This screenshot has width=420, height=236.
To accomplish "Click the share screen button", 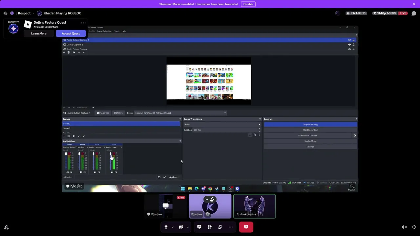I will (x=199, y=227).
